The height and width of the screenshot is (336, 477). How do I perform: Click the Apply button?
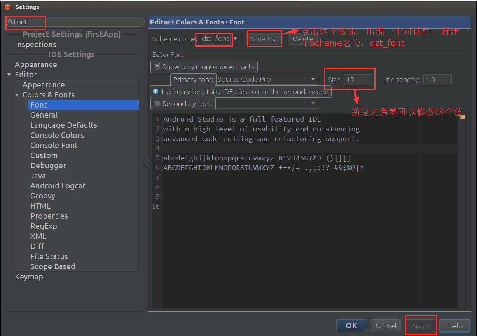(x=421, y=326)
